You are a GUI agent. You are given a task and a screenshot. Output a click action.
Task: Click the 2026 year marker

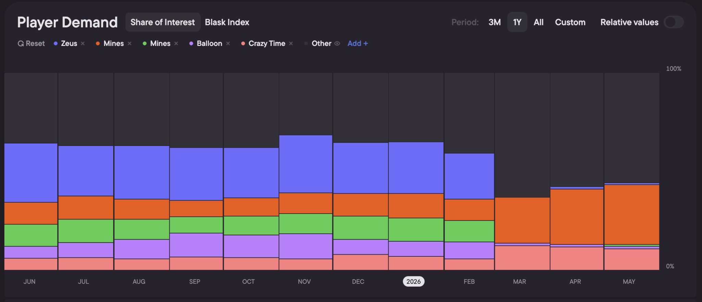pyautogui.click(x=414, y=281)
